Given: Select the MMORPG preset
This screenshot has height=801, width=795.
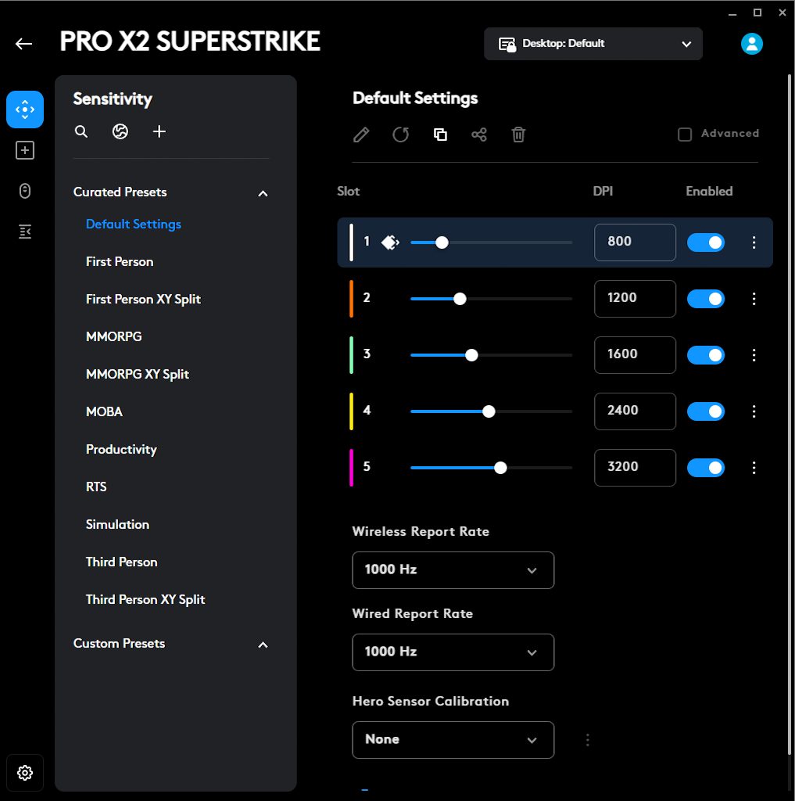Looking at the screenshot, I should tap(114, 336).
